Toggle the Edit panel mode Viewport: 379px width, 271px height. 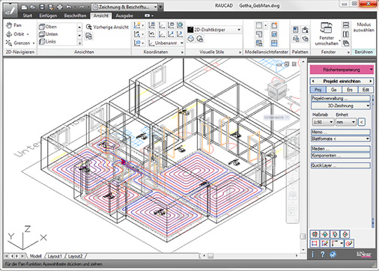point(366,90)
